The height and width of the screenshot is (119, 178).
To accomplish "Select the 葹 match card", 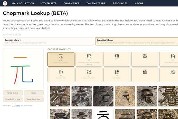I will [117, 59].
